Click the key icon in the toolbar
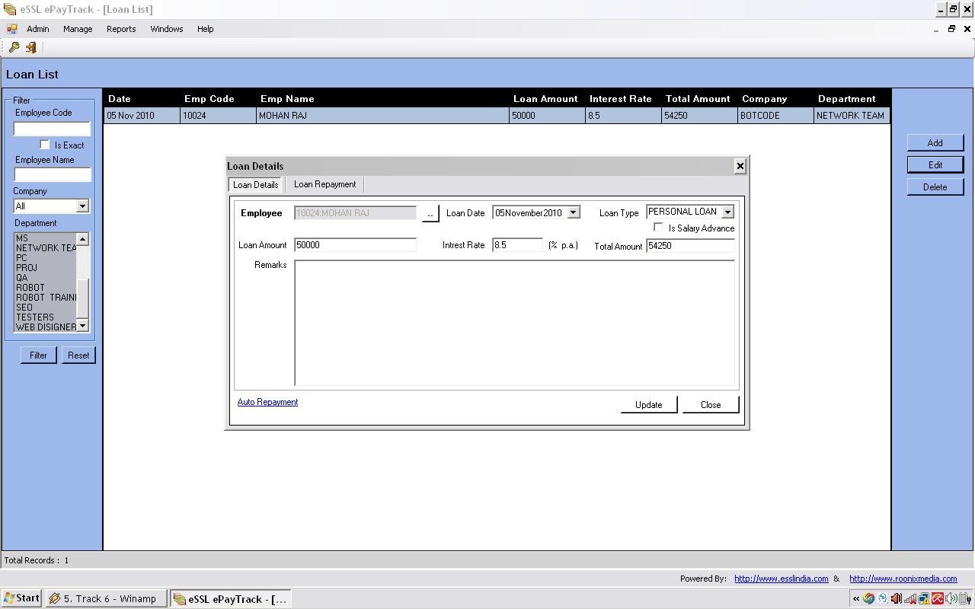 pyautogui.click(x=14, y=47)
